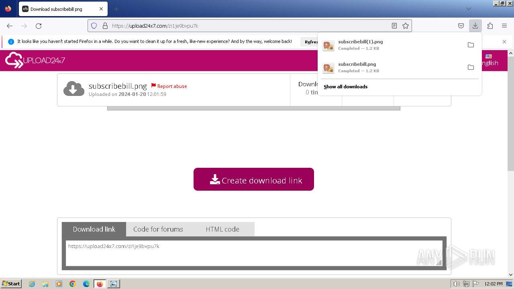Dismiss the Firefox refresh notification bar
This screenshot has width=514, height=289.
[504, 42]
